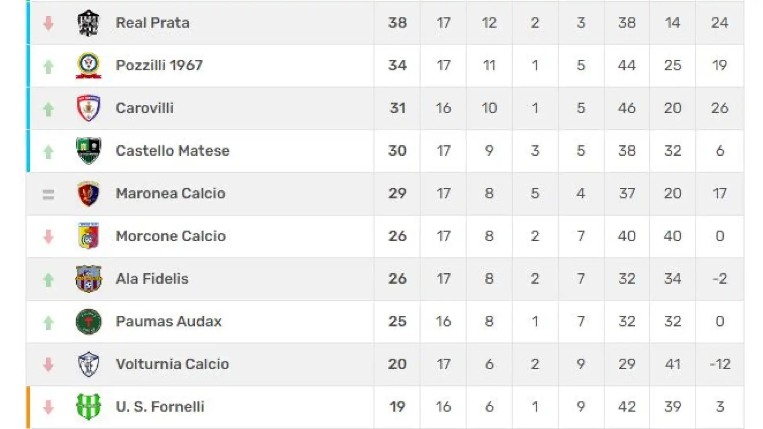Select the Morcone Calcio team name

tap(170, 236)
